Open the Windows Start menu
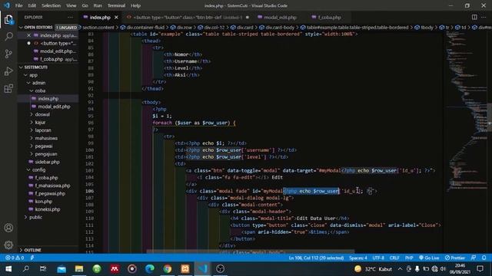The width and height of the screenshot is (492, 276). pyautogui.click(x=8, y=269)
